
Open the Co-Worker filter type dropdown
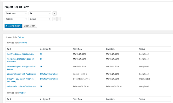click(16, 13)
